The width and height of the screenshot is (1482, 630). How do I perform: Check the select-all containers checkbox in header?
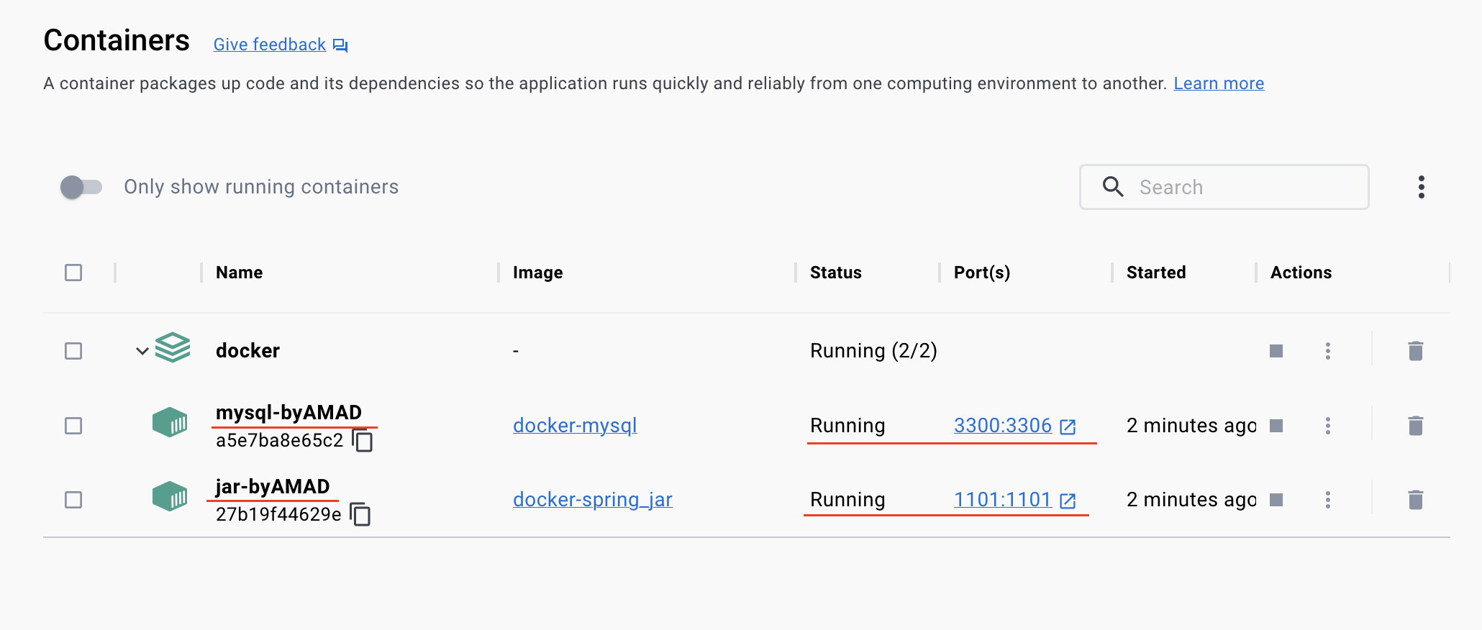(x=73, y=273)
